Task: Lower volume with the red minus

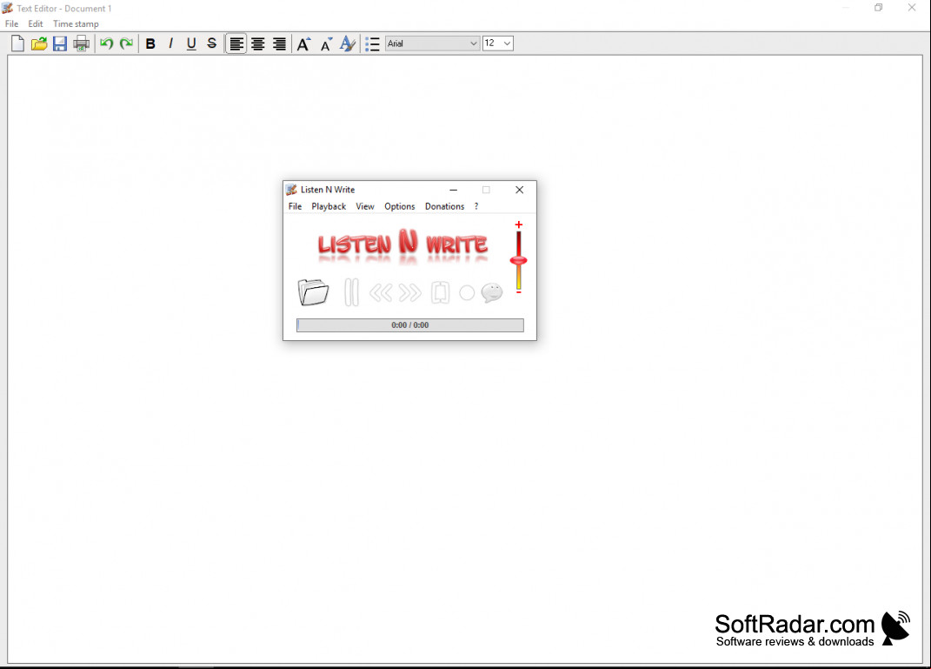Action: tap(518, 291)
